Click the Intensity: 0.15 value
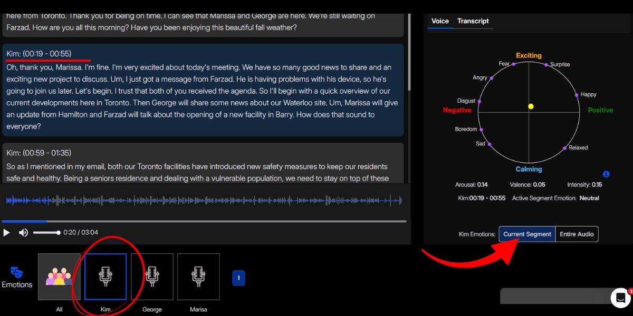This screenshot has height=316, width=633. tap(584, 185)
